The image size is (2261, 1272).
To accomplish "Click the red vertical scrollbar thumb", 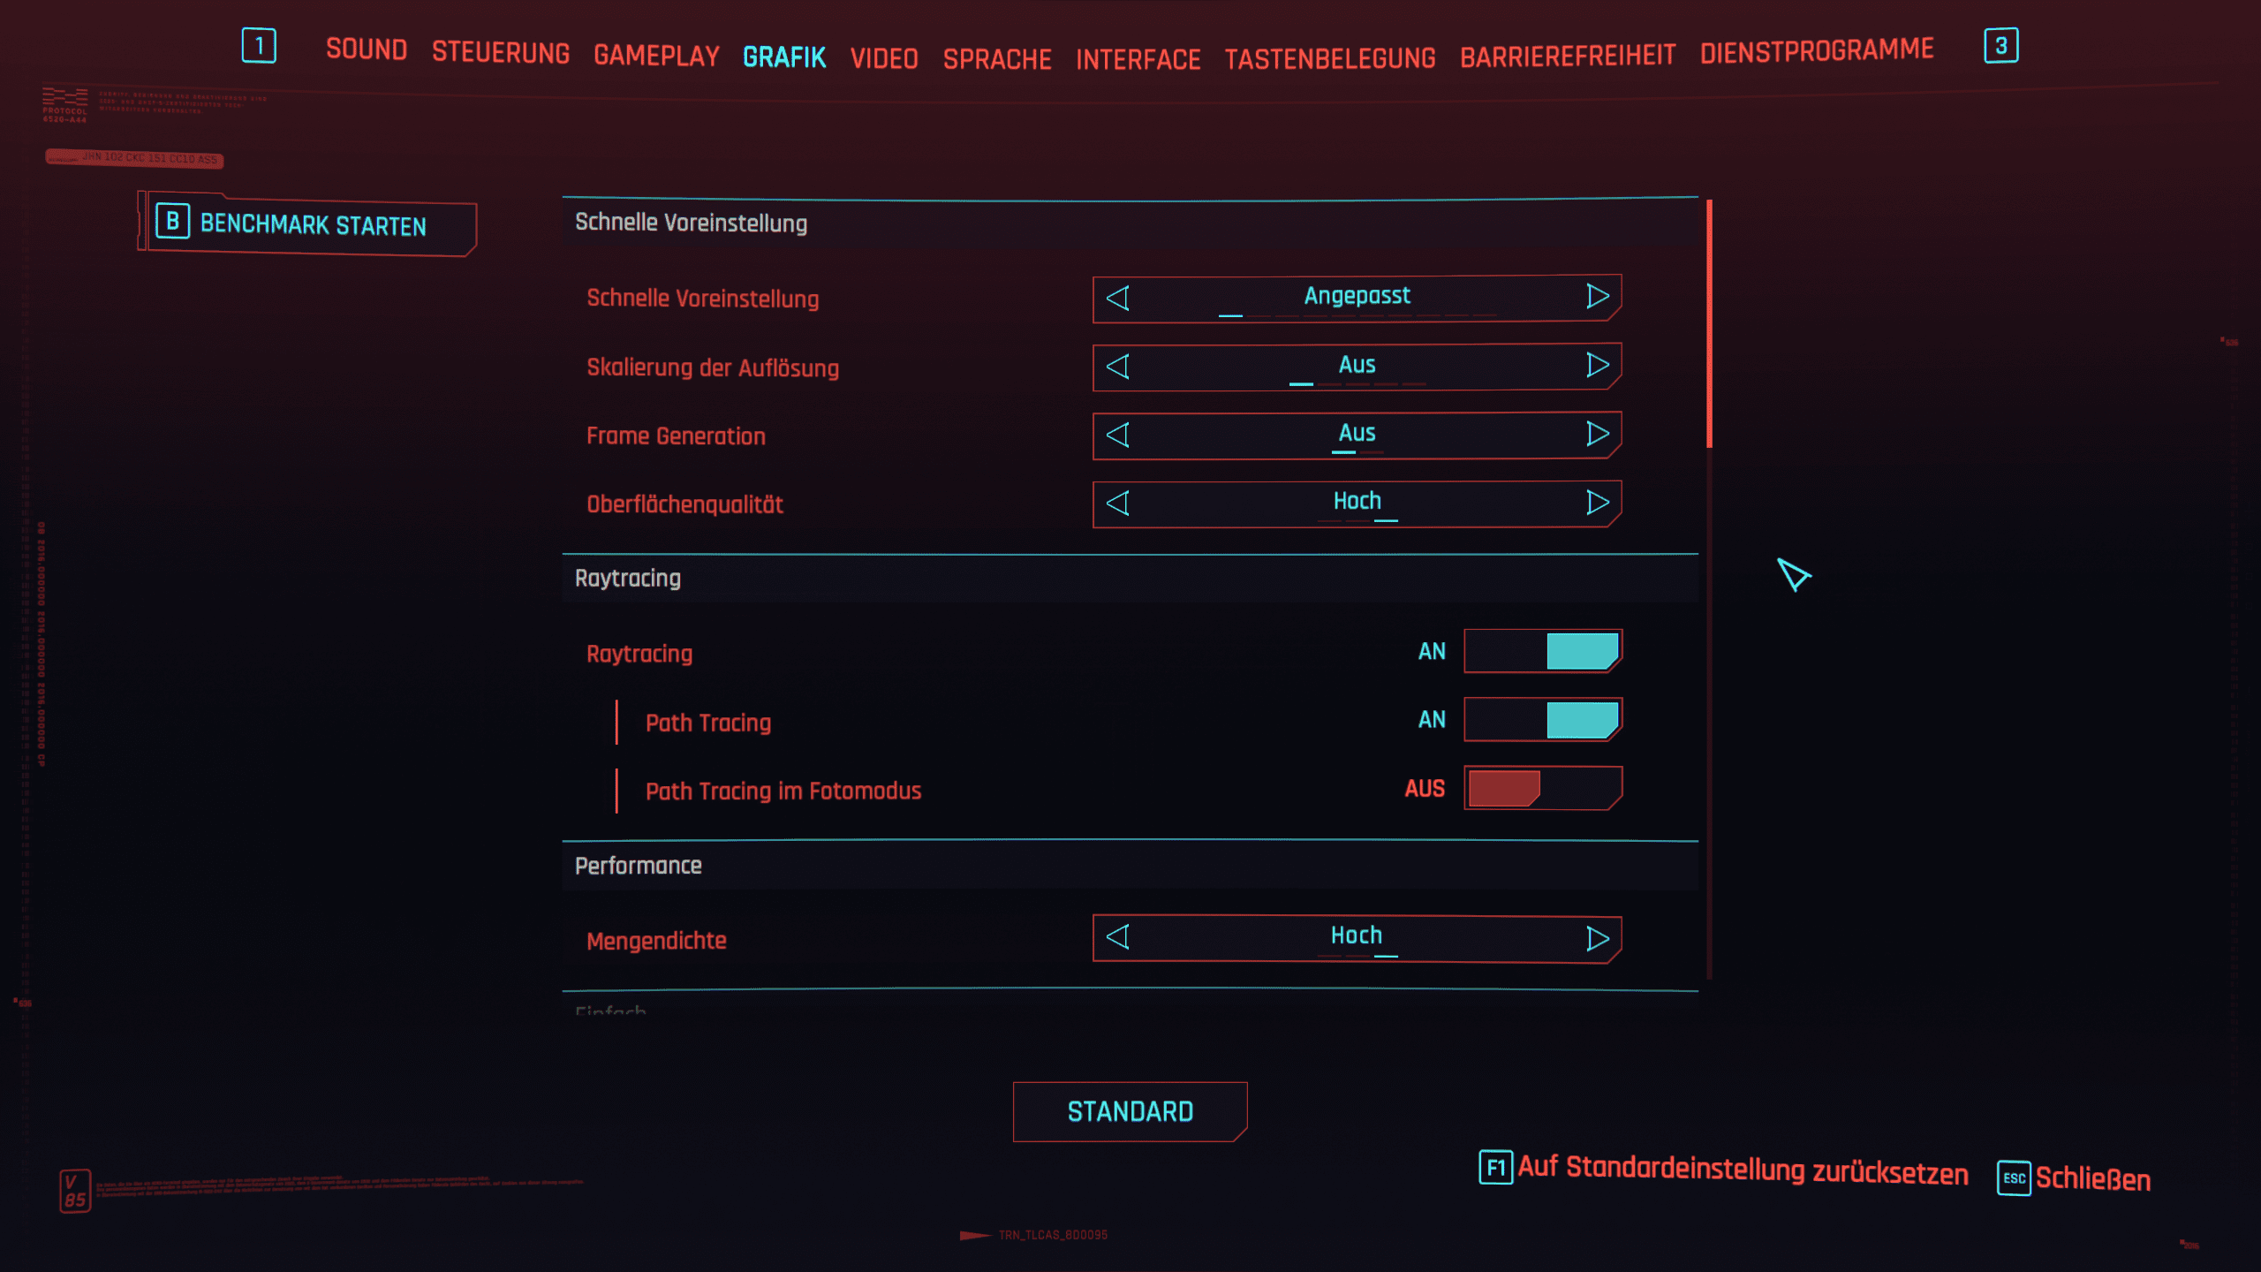I will pyautogui.click(x=1709, y=323).
